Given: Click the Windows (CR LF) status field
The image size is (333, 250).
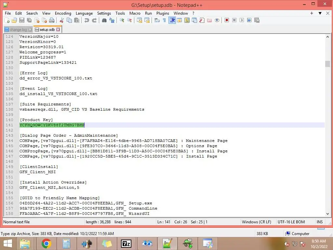Looking at the screenshot, I should click(256, 222).
